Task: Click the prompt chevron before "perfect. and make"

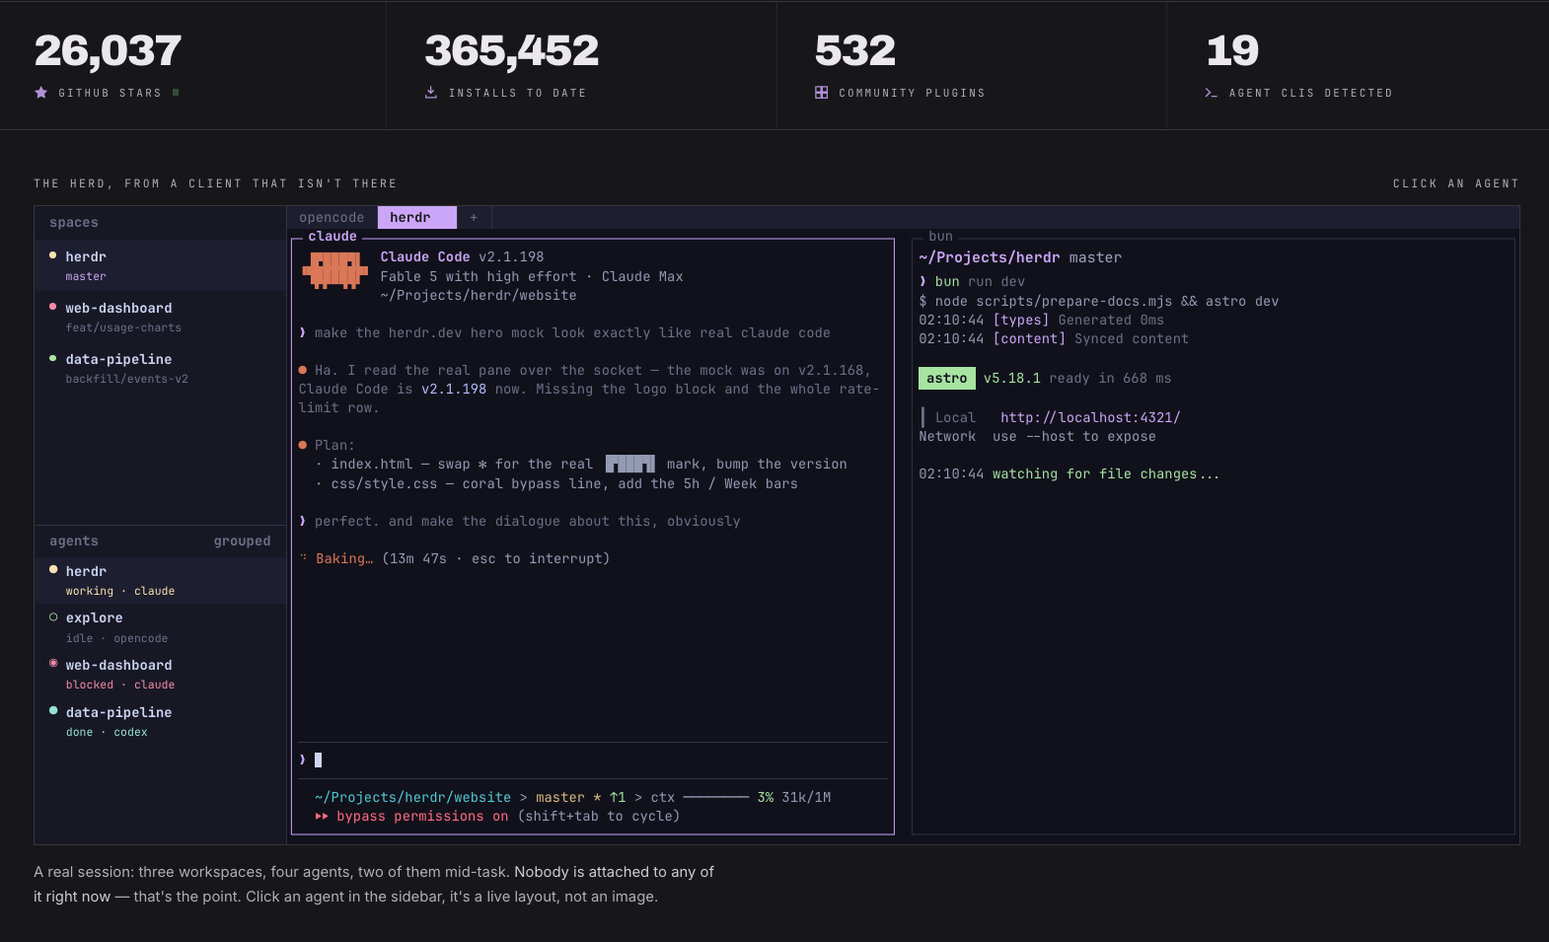Action: tap(303, 521)
